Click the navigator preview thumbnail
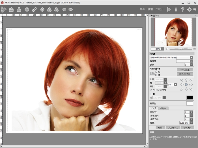This screenshot has width=198, height=148. click(173, 32)
